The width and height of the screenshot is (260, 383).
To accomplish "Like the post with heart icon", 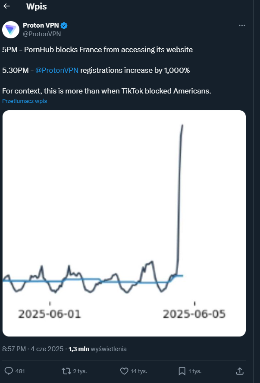I will pyautogui.click(x=124, y=371).
